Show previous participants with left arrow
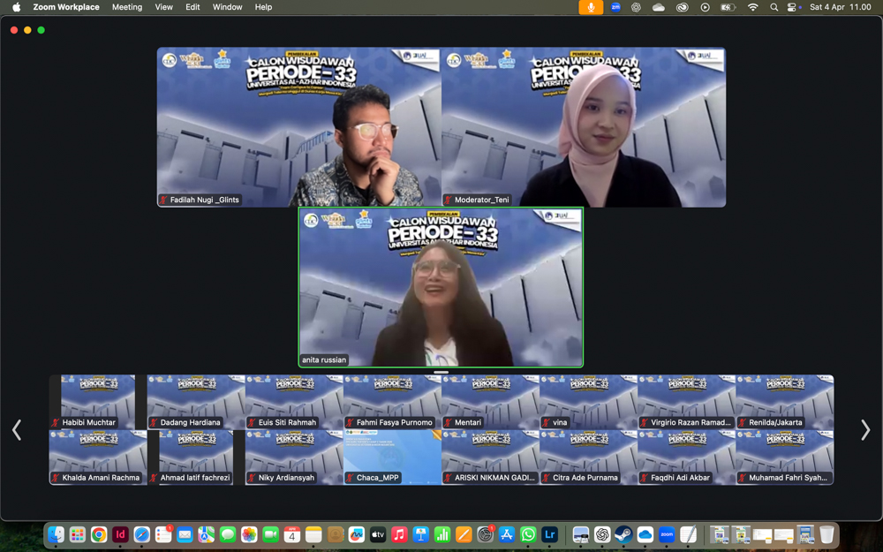Screen dimensions: 883x552 (x=17, y=429)
